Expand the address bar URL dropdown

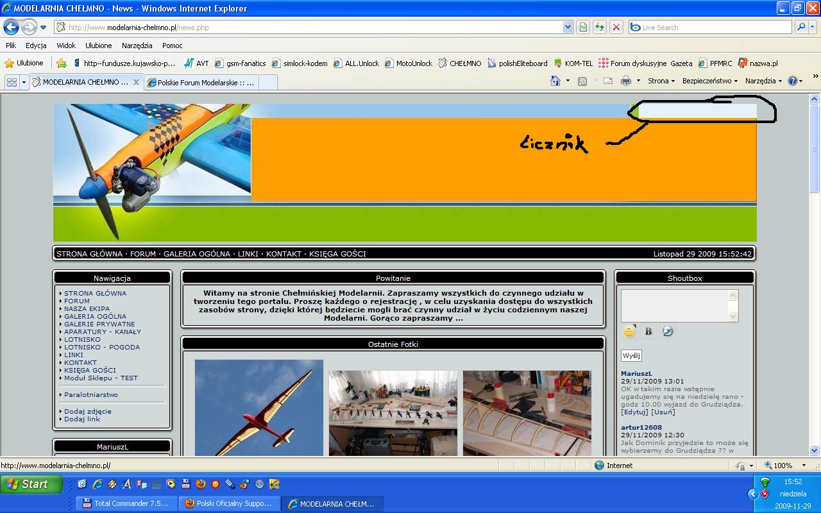pyautogui.click(x=568, y=27)
